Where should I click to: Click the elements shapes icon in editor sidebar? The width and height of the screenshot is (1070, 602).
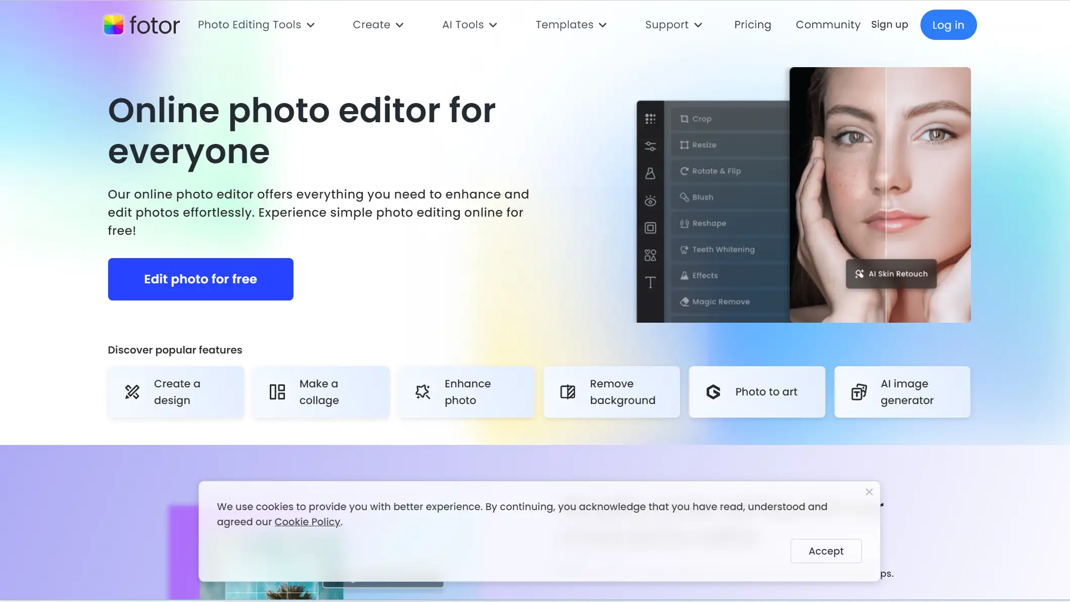point(650,255)
